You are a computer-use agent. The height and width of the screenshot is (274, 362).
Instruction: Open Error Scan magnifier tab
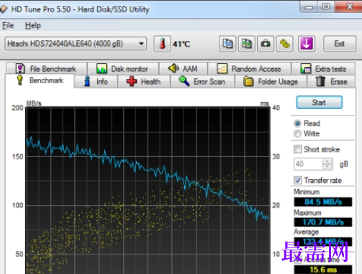tap(202, 82)
